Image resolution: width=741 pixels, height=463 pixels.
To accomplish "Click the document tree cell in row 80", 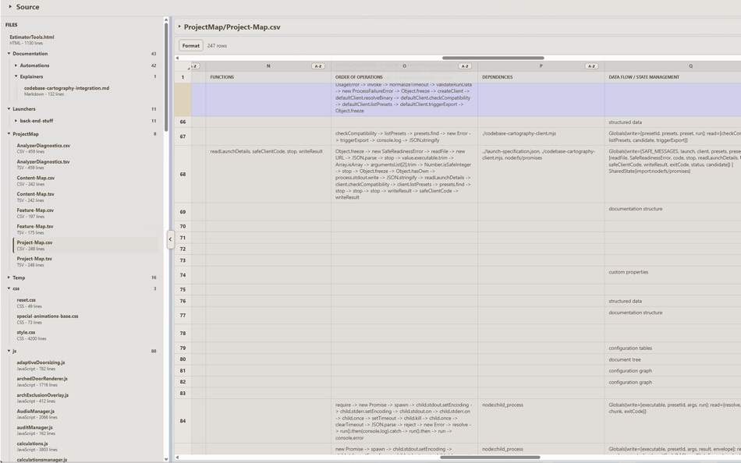I will (672, 359).
